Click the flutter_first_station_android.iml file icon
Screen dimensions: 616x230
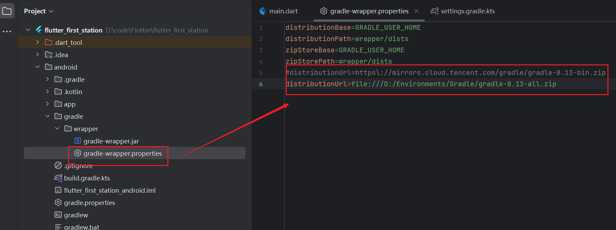[x=58, y=190]
